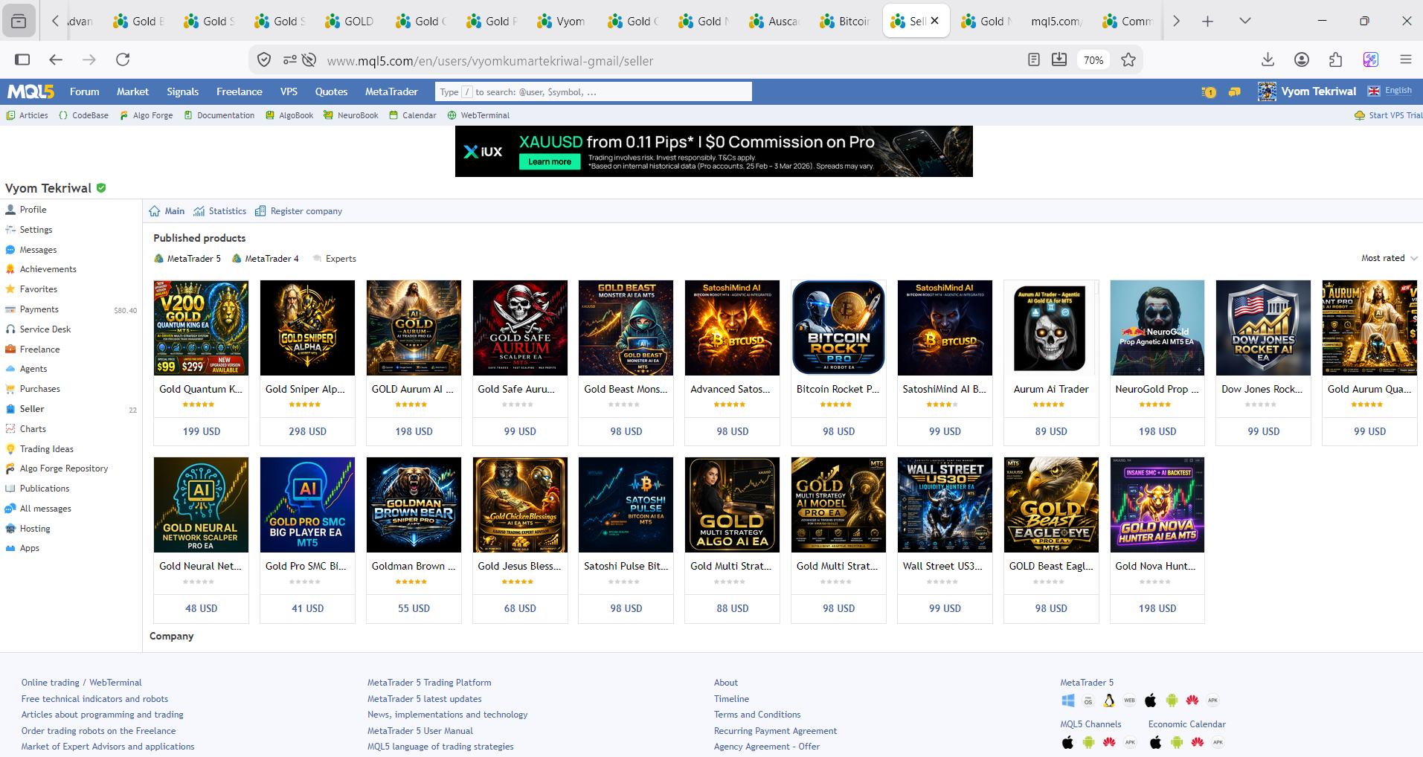This screenshot has height=757, width=1423.
Task: Click the Vyom Tekriwal avatar in header
Action: tap(1267, 91)
